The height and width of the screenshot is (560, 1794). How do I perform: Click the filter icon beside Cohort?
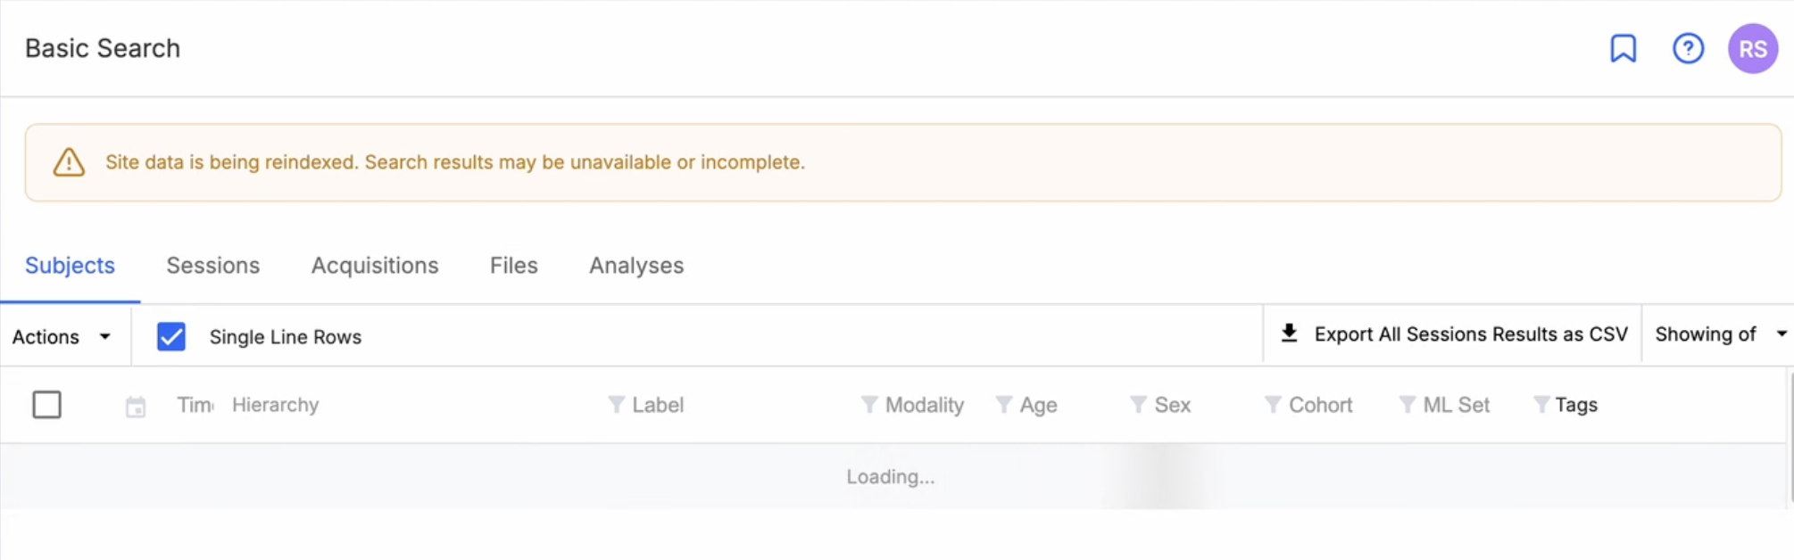tap(1273, 405)
